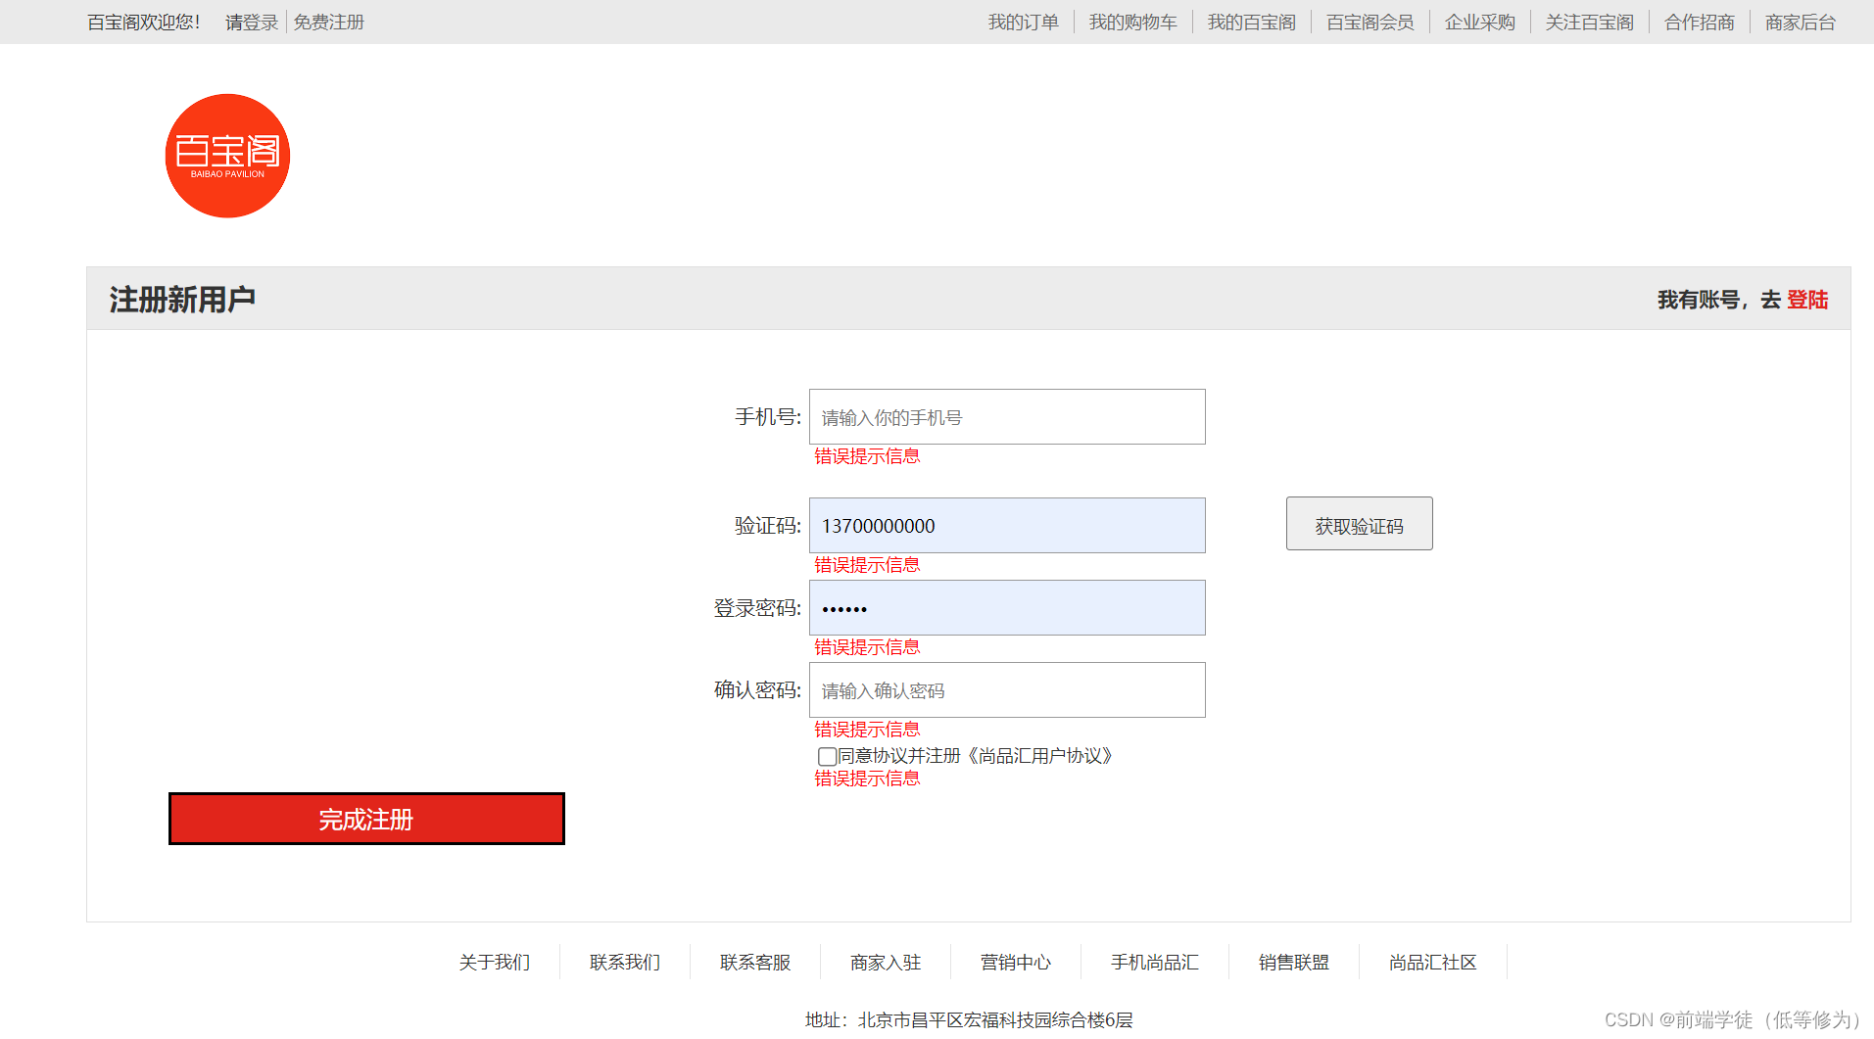Focus the 确认密码 input field
Screen dimensions: 1874x1039
(x=1007, y=690)
